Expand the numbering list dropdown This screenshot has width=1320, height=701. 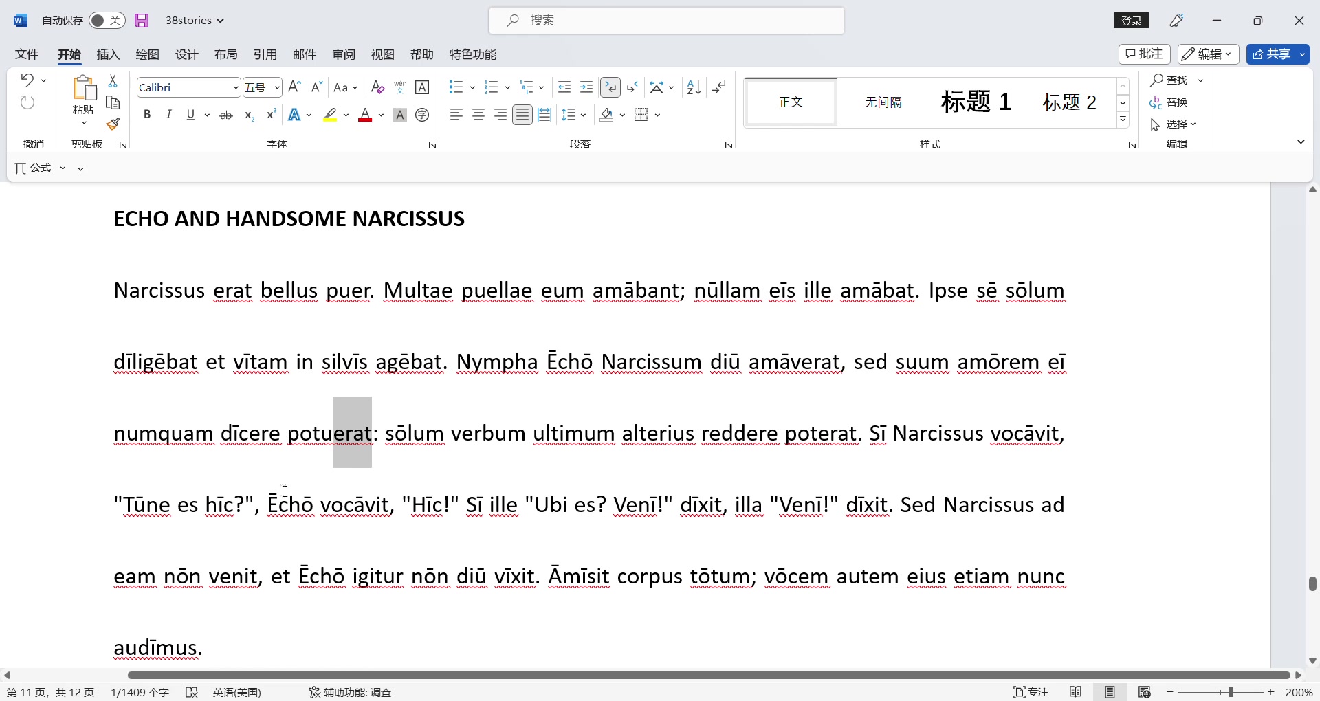(507, 87)
